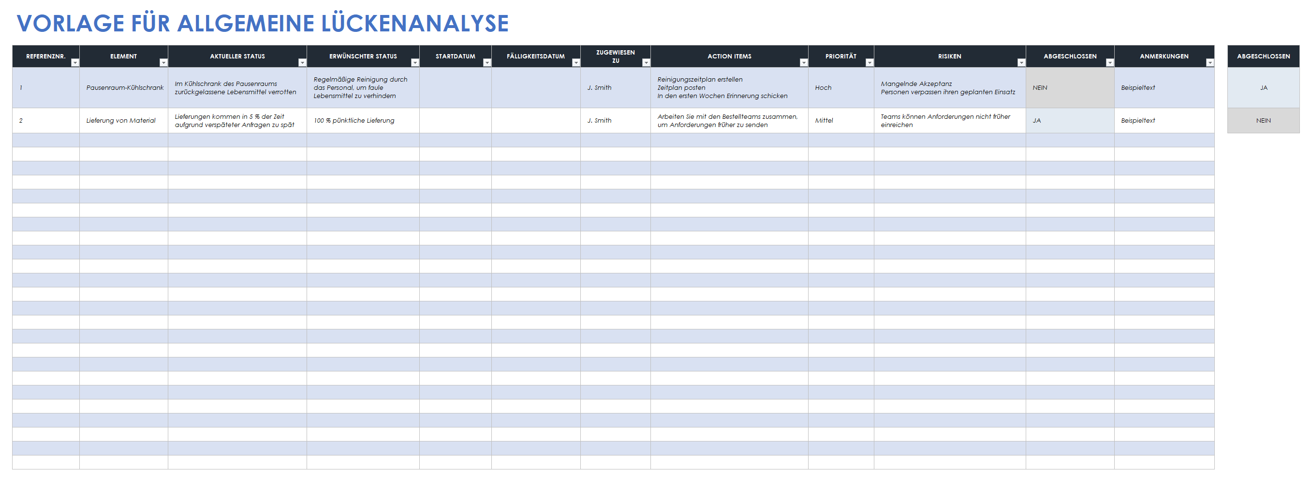Select the Mangelnde Akzeptanz risk cell
Image resolution: width=1312 pixels, height=483 pixels.
click(950, 87)
